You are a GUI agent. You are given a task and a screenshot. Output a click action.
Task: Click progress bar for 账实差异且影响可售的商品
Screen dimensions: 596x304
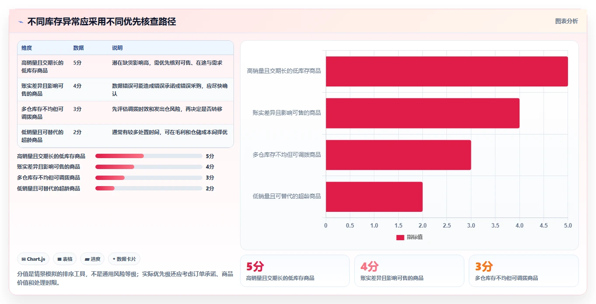click(149, 167)
